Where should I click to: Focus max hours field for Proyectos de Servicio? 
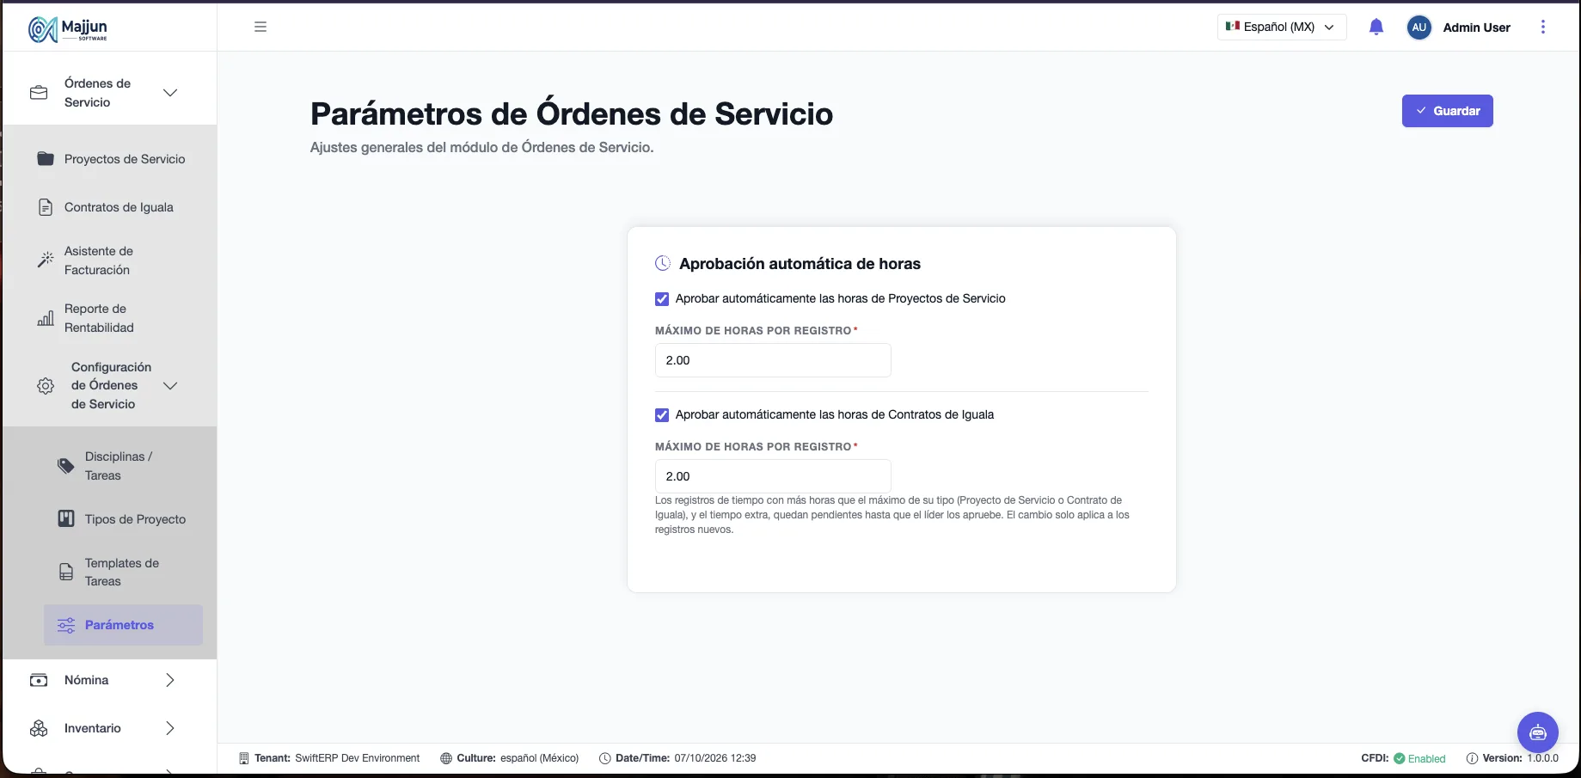(773, 360)
